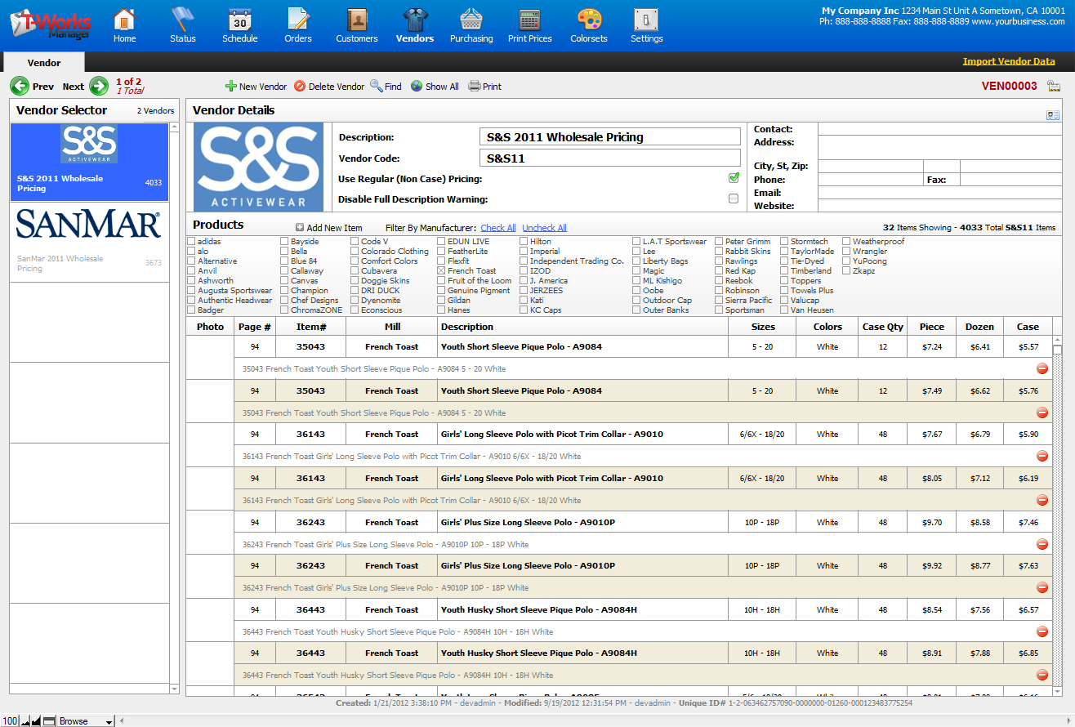Screen dimensions: 1075x727
Task: Check the Reebok manufacturer filter
Action: pyautogui.click(x=719, y=280)
